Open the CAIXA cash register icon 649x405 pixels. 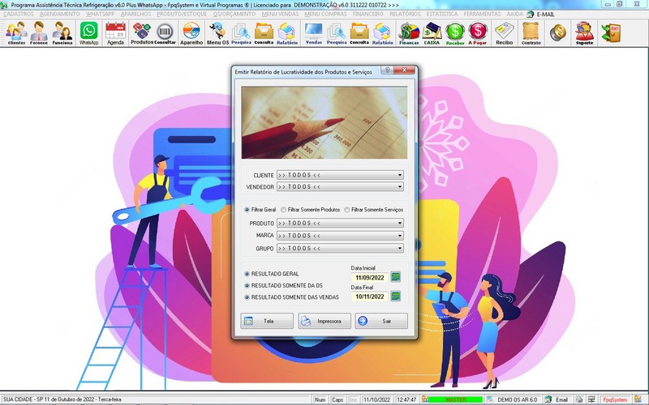coord(432,32)
